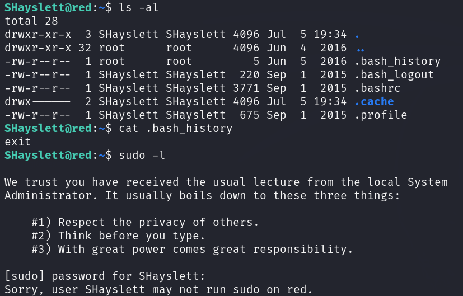463x296 pixels.
Task: Click the 'With great power' lecture line
Action: (192, 250)
